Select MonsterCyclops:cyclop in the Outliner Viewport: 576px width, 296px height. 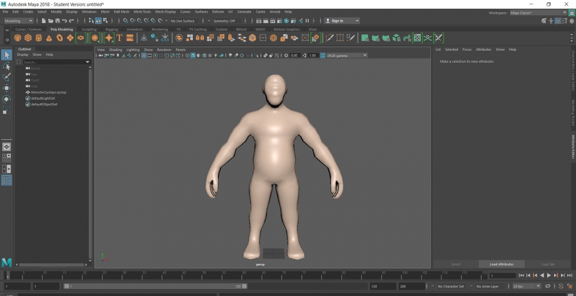[48, 92]
